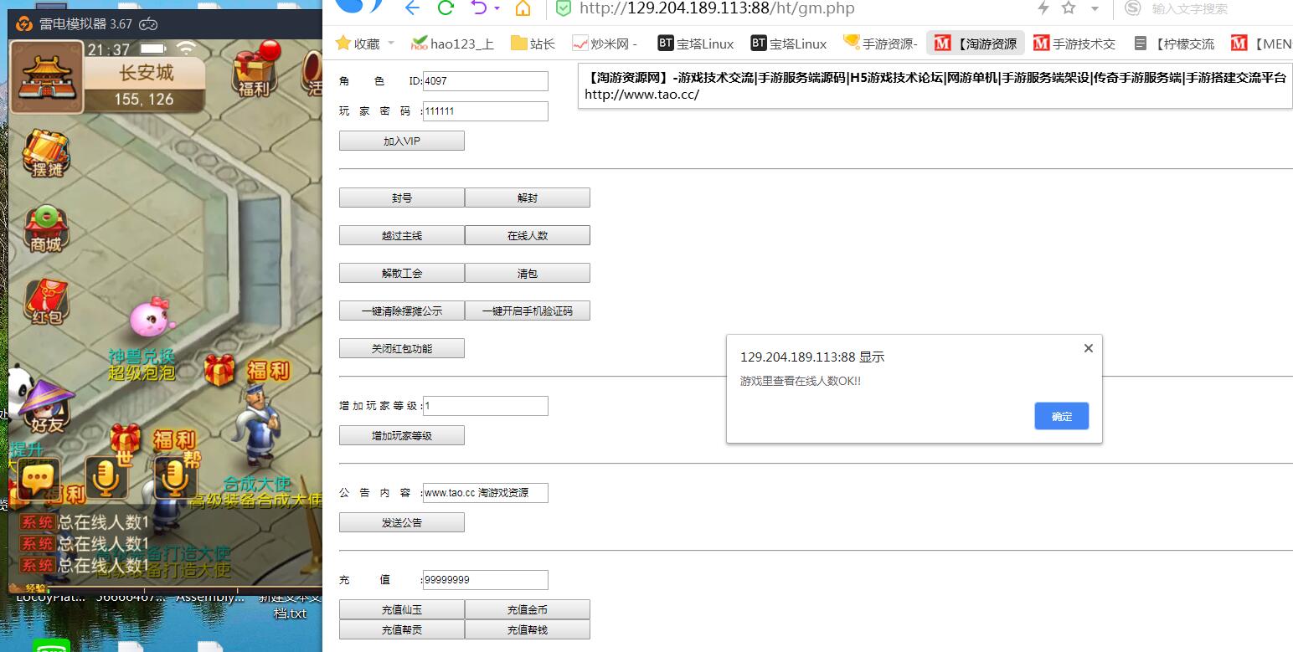Click the 角色 ID input field
1293x652 pixels.
486,81
